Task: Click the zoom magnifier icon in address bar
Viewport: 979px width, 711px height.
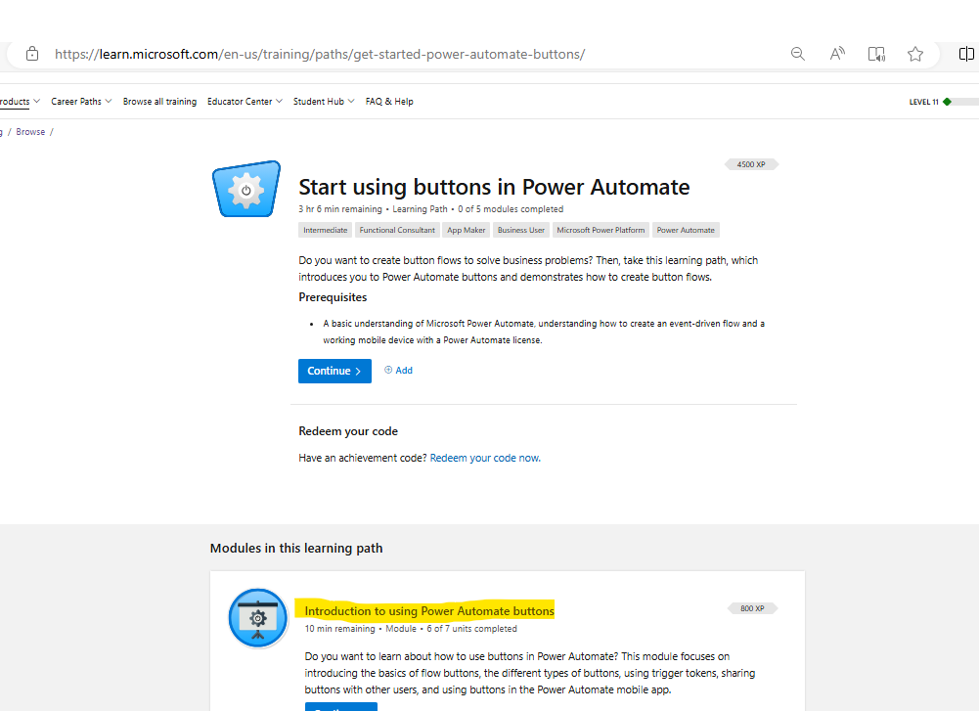Action: [x=797, y=54]
